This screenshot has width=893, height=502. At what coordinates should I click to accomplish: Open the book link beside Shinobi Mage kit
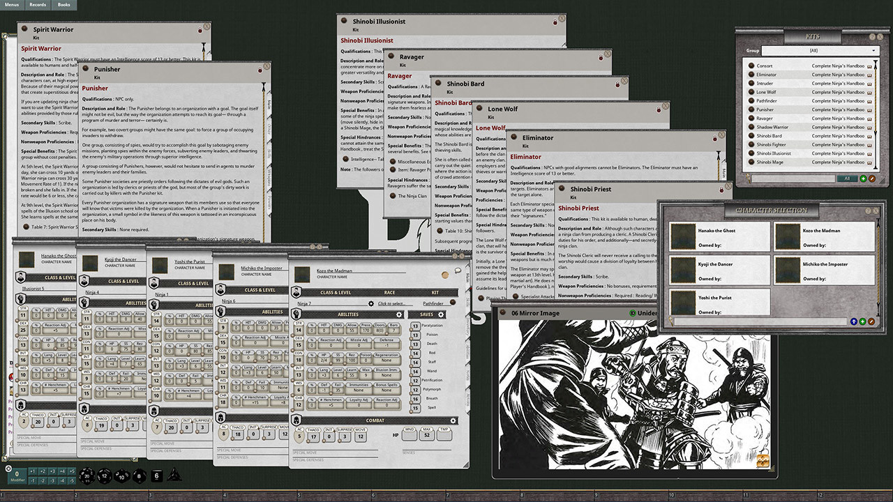(869, 162)
